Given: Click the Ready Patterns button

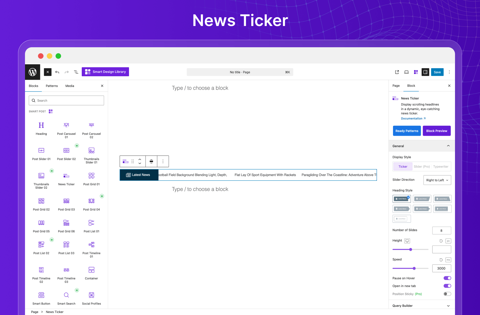Looking at the screenshot, I should click(x=407, y=131).
